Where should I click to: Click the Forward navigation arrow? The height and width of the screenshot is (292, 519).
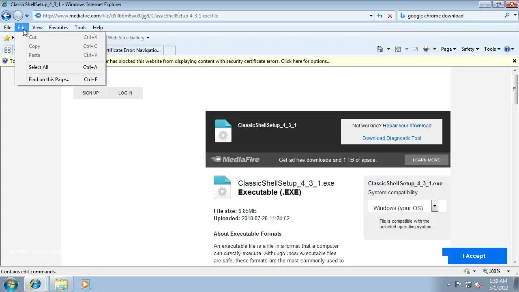(x=18, y=16)
